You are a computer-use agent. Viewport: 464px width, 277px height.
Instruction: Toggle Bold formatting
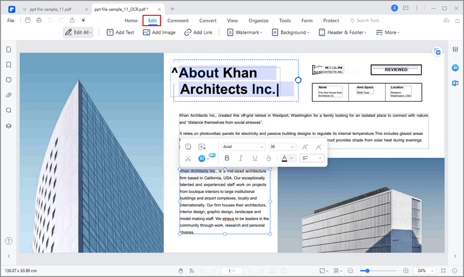[227, 158]
